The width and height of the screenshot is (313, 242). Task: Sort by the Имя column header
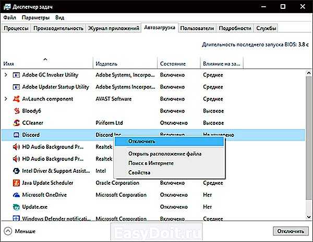(47, 63)
